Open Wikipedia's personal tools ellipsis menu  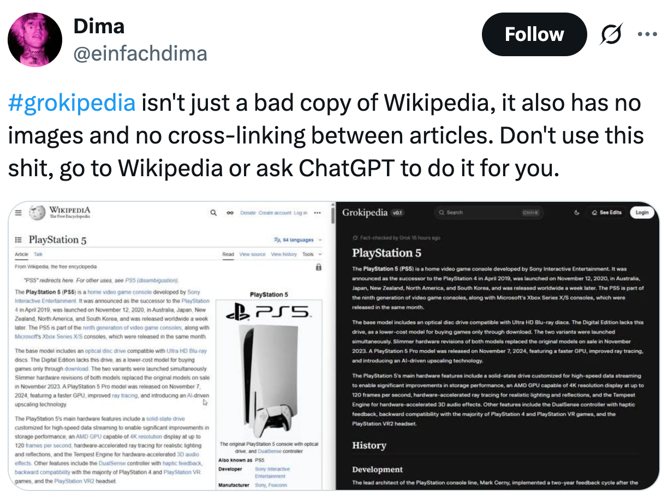click(x=318, y=213)
